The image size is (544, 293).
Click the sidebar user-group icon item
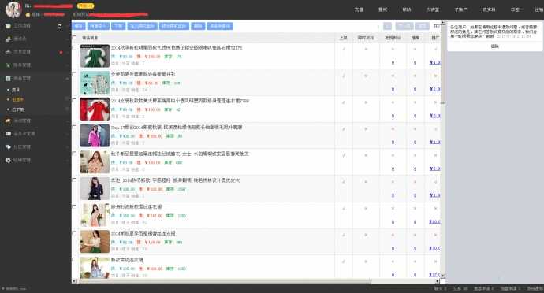point(8,39)
